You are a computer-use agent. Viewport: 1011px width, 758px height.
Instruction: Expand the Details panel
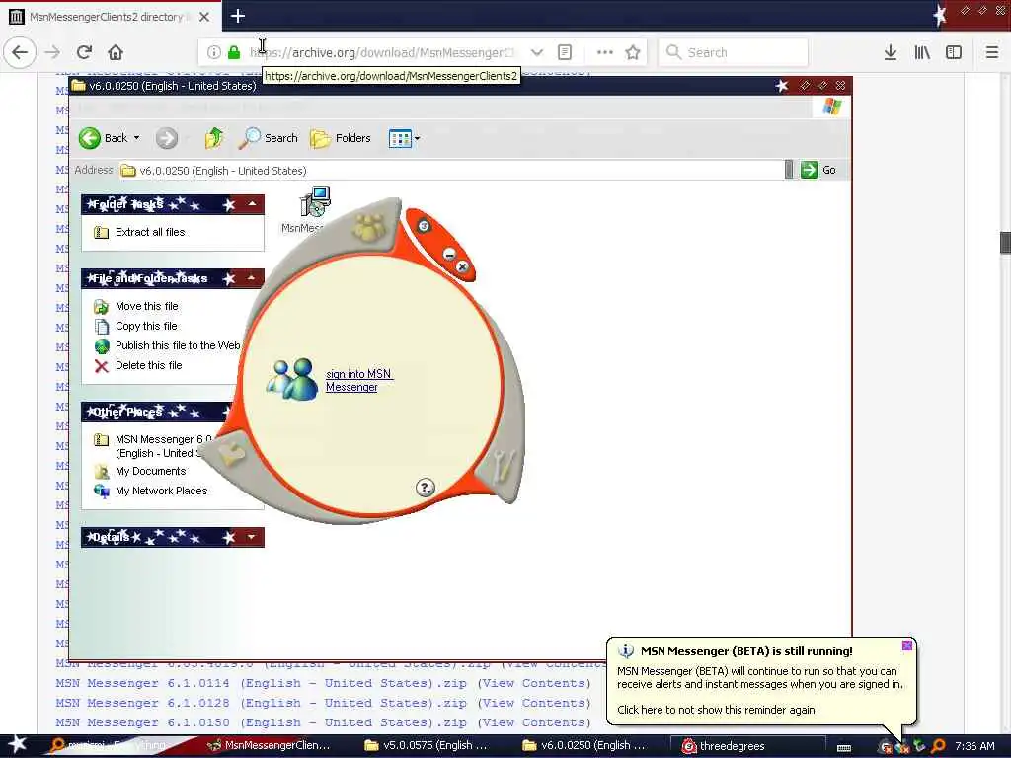tap(252, 537)
